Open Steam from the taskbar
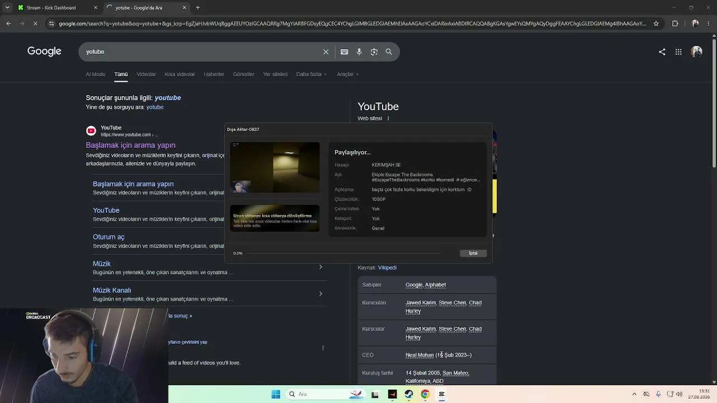The height and width of the screenshot is (403, 717). point(409,394)
